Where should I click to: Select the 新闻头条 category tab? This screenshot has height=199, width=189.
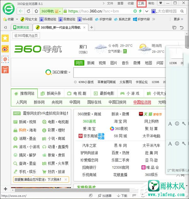click(x=51, y=94)
